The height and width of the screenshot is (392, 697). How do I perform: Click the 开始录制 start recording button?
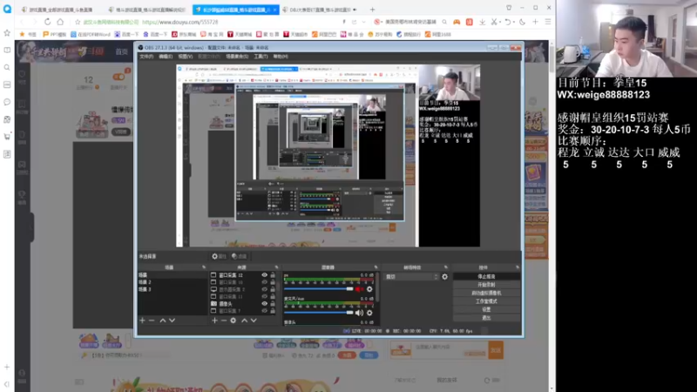coord(486,285)
